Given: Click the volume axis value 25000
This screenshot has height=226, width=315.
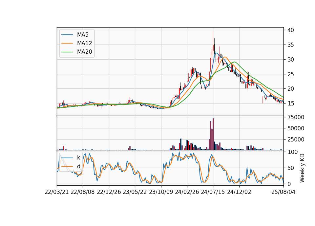Looking at the screenshot, I should coord(296,140).
